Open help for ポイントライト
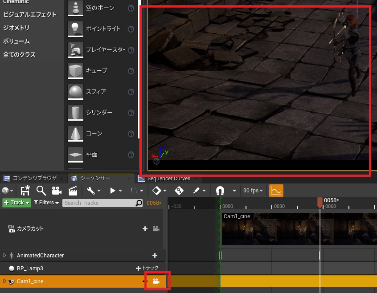This screenshot has height=293, width=377. tap(131, 29)
